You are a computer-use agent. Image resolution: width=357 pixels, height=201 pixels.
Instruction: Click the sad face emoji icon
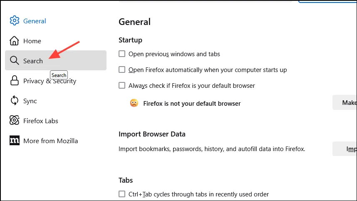134,103
